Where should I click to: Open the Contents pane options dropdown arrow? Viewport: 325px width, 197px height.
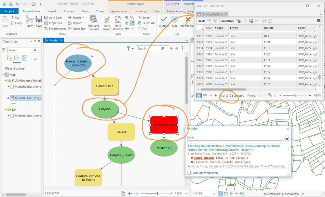[x=31, y=41]
